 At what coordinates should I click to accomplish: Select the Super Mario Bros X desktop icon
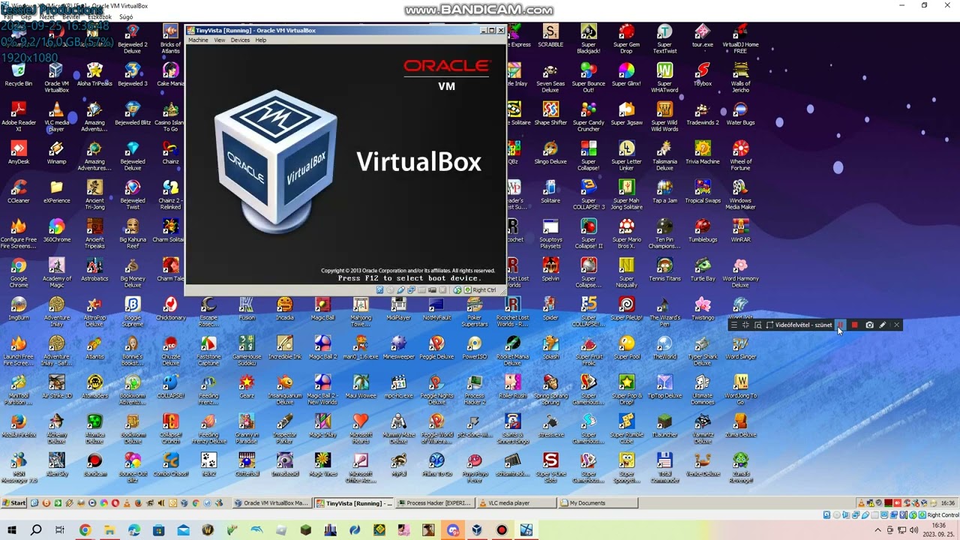[626, 233]
